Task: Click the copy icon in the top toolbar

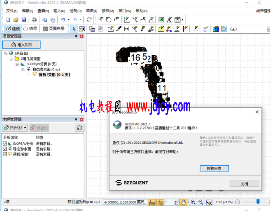Action: click(45, 20)
